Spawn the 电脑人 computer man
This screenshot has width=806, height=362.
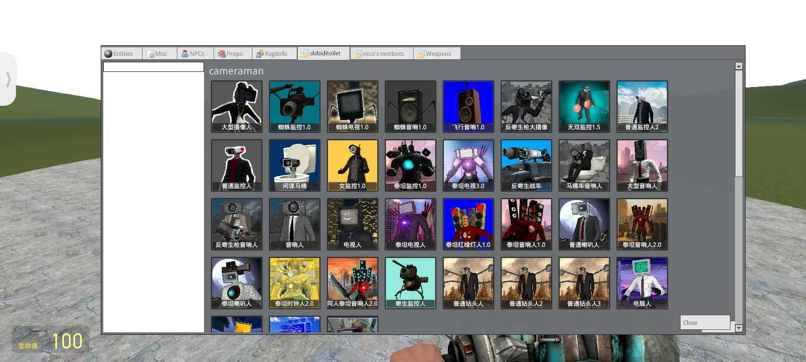tap(642, 283)
